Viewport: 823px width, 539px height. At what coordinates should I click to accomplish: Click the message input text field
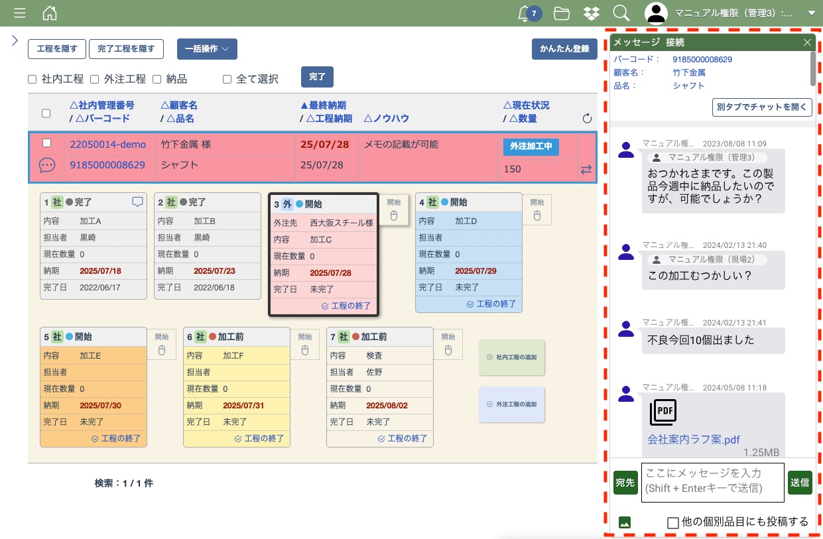[x=713, y=482]
